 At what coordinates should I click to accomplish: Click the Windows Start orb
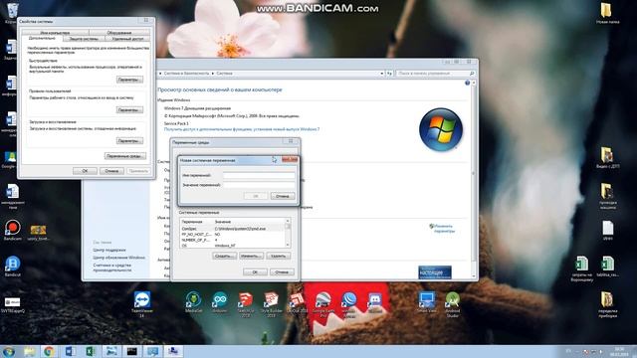click(9, 351)
